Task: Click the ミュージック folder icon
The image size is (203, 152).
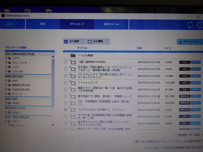Action: click(10, 63)
